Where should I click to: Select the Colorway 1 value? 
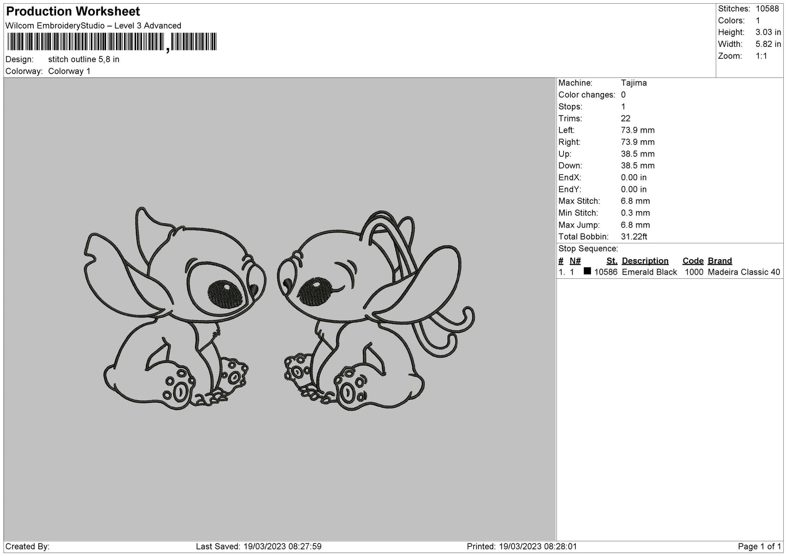coord(69,71)
